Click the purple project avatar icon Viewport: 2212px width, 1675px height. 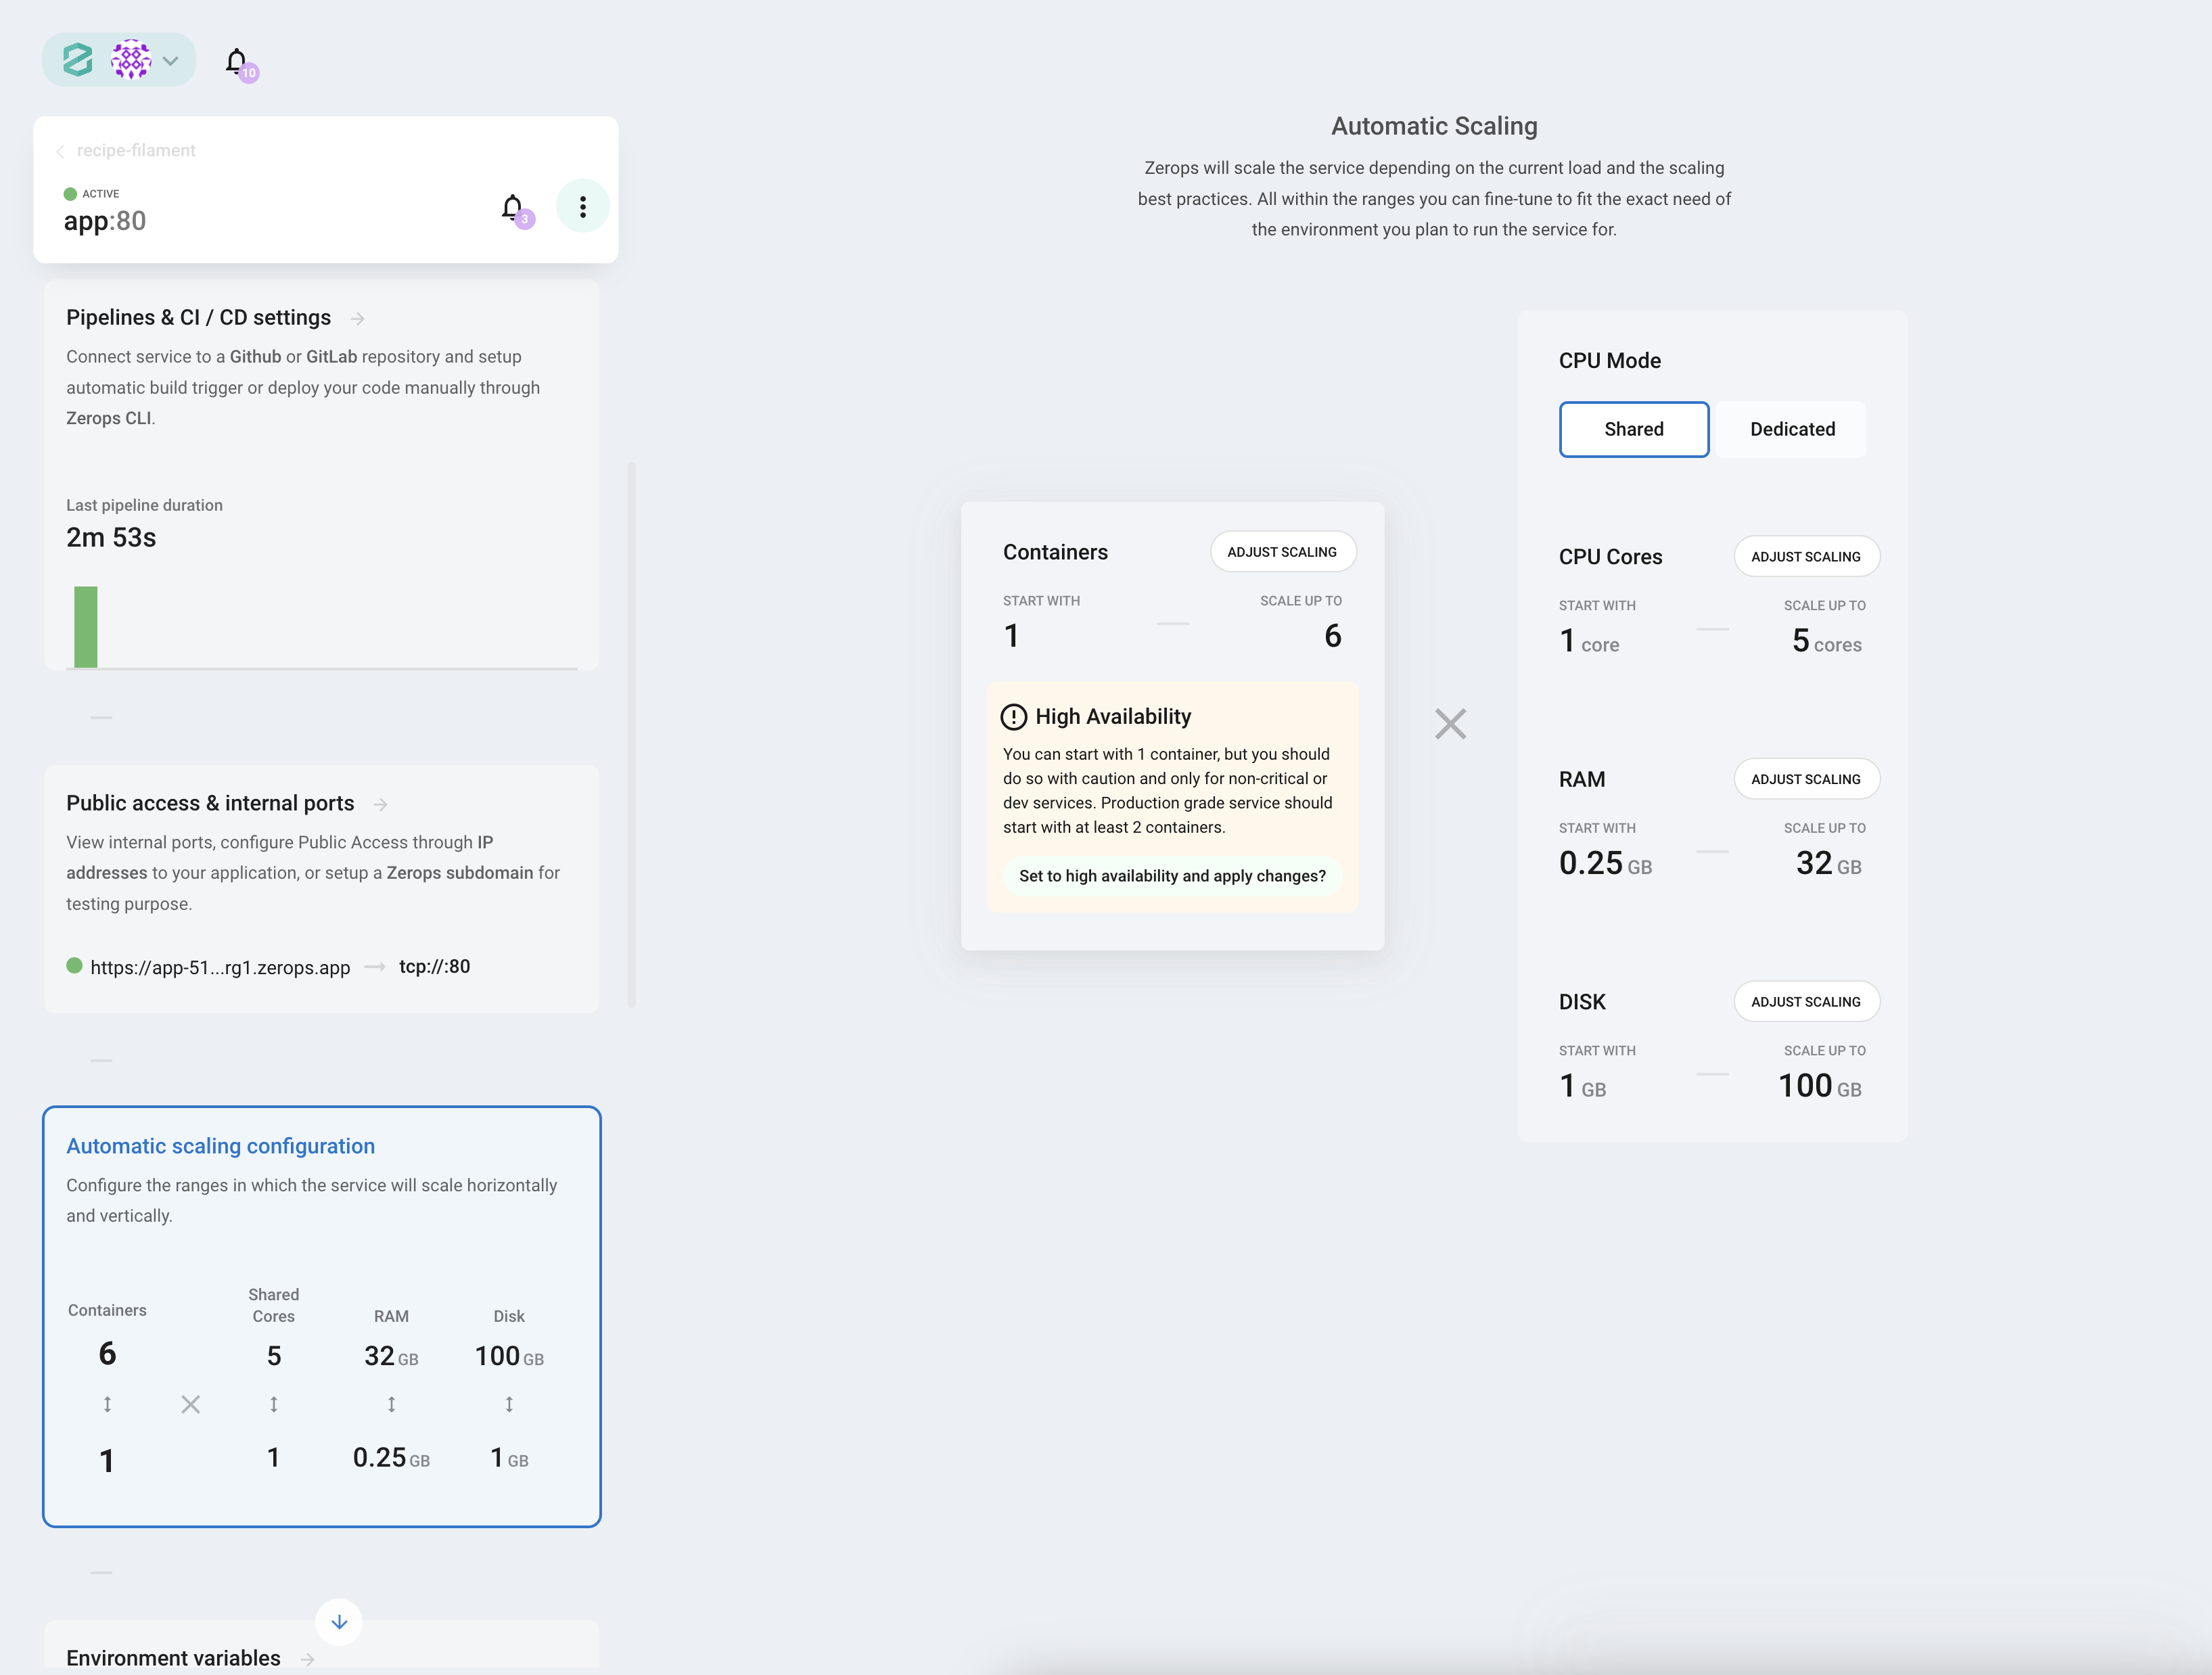(131, 60)
